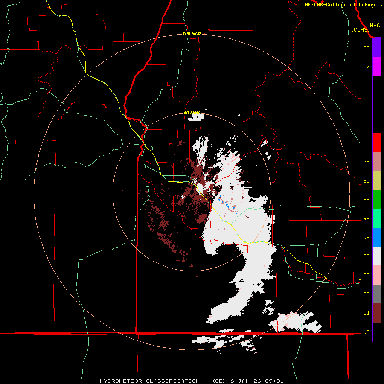Click the GR legend color swatch
Screen dimensions: 384x384
pyautogui.click(x=377, y=162)
